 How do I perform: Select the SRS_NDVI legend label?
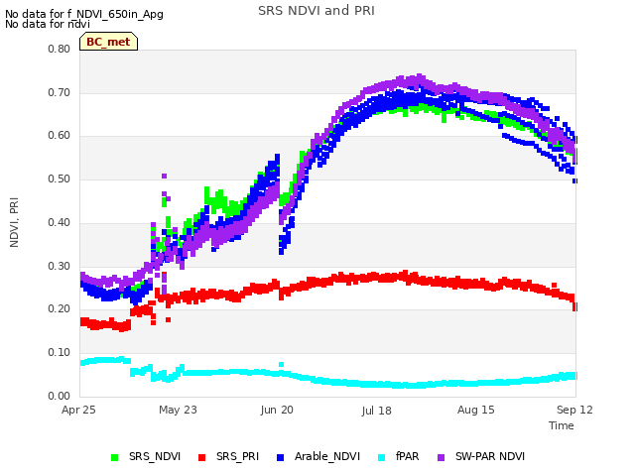pyautogui.click(x=155, y=456)
